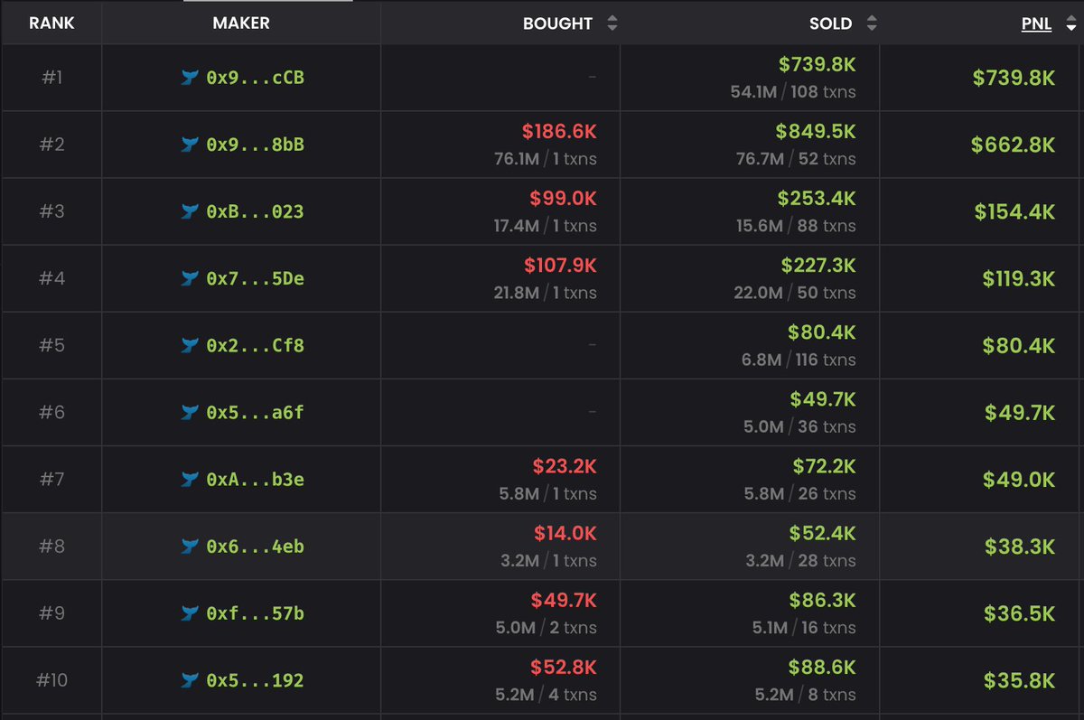Image resolution: width=1084 pixels, height=720 pixels.
Task: Open maker address 0xA...b3e
Action: click(256, 479)
